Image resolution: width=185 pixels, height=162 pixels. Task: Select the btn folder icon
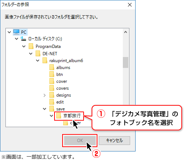[52, 74]
